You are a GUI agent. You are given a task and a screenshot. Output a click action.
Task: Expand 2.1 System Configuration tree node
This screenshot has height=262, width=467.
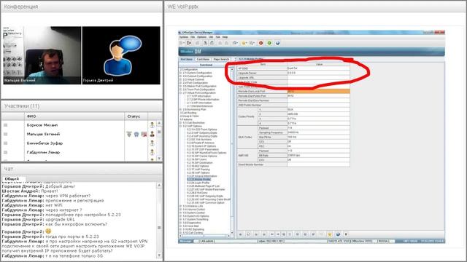[x=181, y=73]
